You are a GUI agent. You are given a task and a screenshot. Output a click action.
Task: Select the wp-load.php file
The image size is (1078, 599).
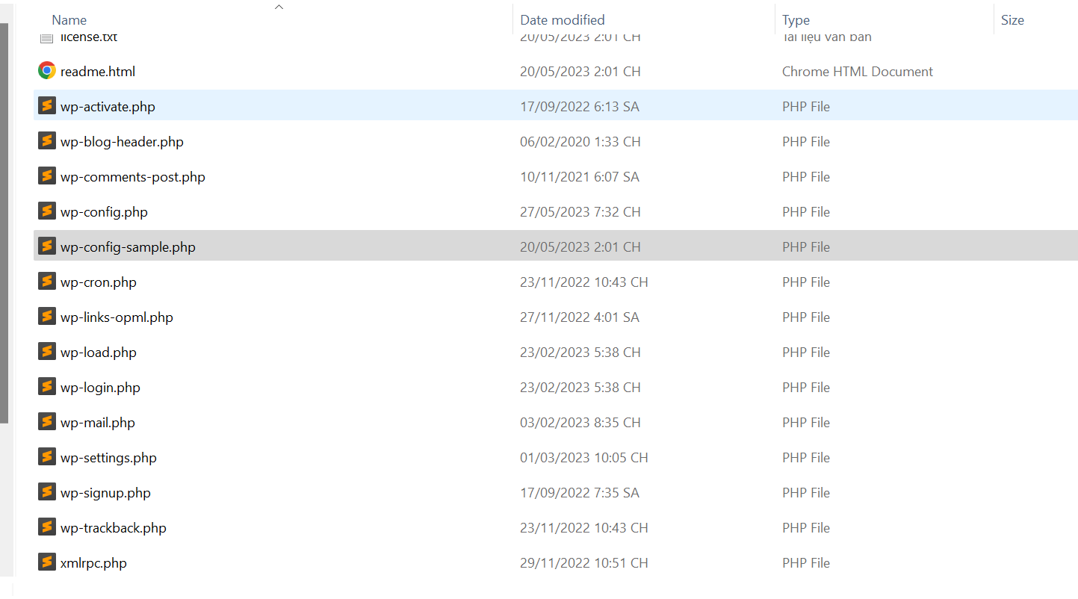pos(99,351)
